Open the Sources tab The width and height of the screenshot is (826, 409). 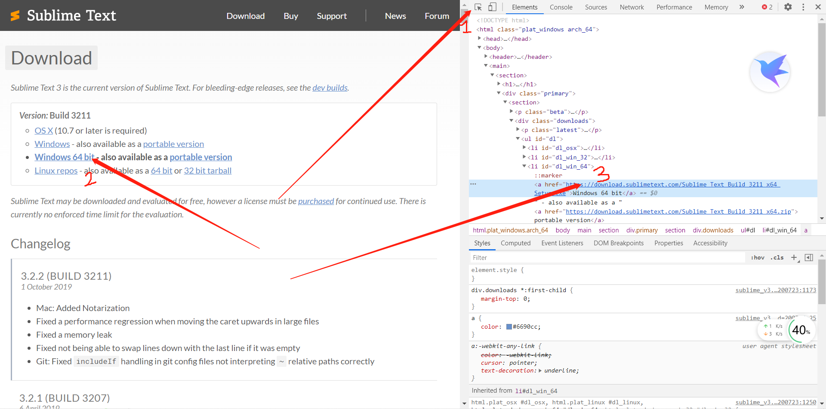click(596, 7)
